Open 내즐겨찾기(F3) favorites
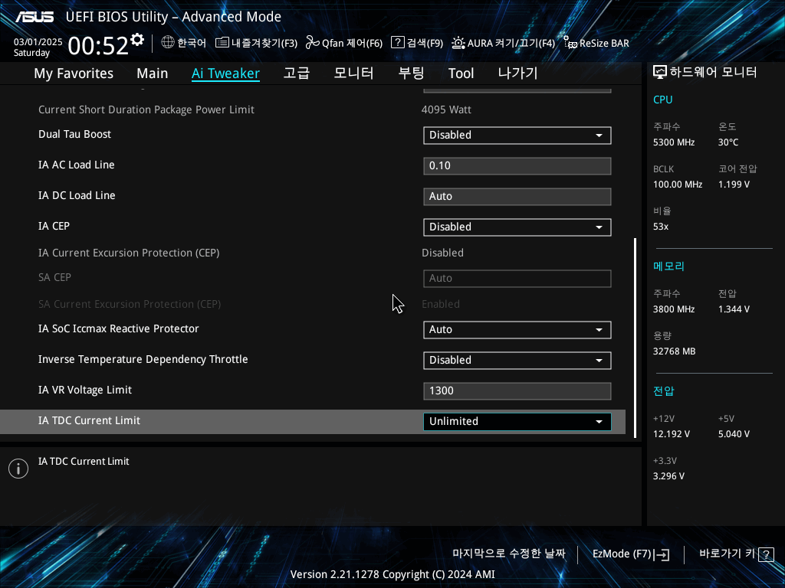Viewport: 785px width, 588px height. pos(256,43)
